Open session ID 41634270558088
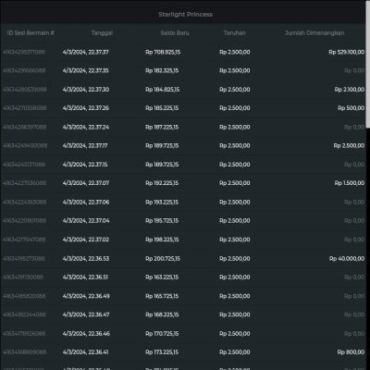The image size is (370, 370). pos(25,108)
